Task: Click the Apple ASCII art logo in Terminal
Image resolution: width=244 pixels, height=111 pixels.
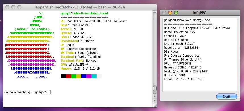Action: [x=30, y=45]
